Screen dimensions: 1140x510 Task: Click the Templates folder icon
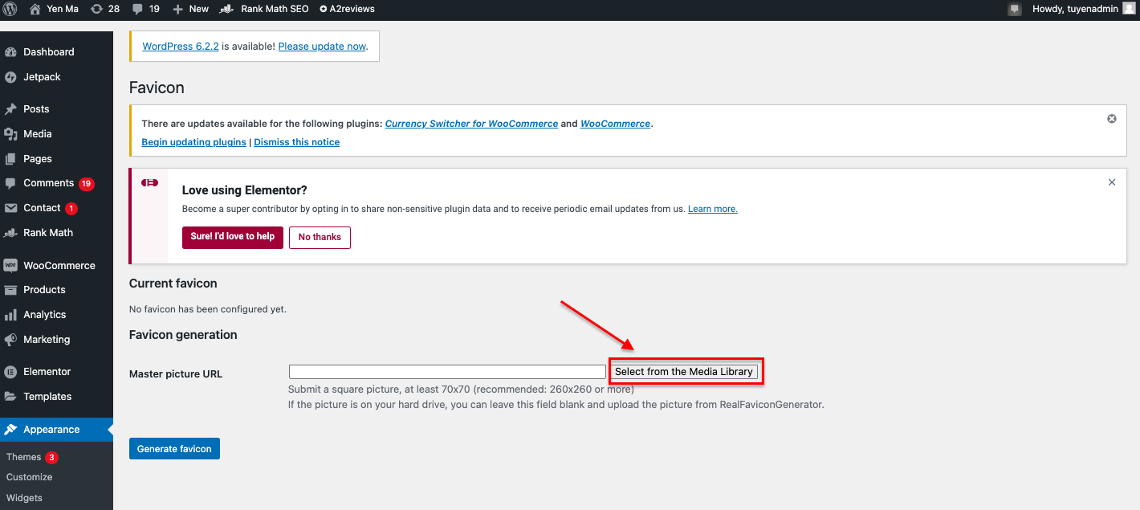point(10,397)
